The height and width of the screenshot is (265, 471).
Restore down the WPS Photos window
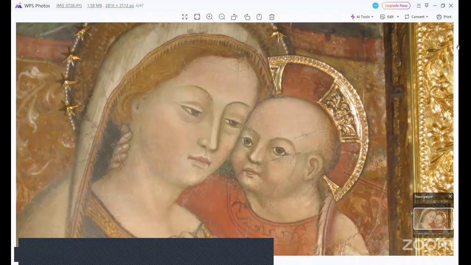pyautogui.click(x=443, y=6)
